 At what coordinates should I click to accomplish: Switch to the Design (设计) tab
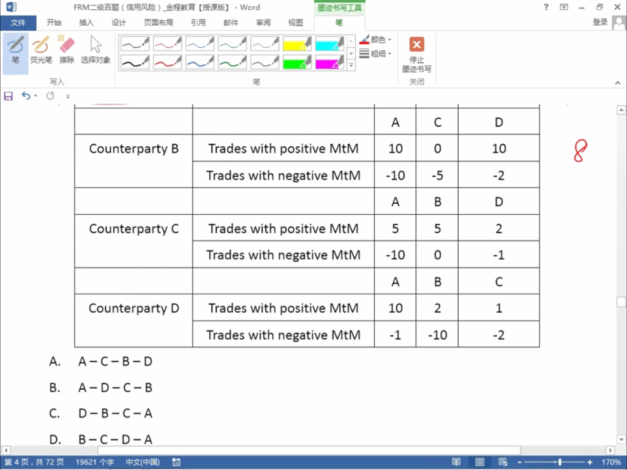pos(118,23)
